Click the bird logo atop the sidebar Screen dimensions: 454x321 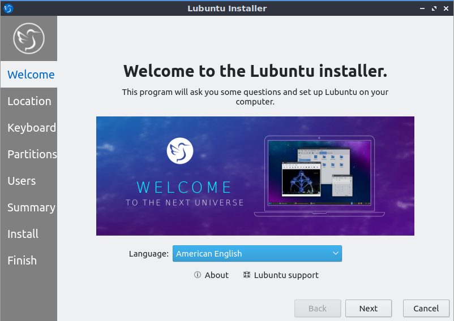coord(29,38)
